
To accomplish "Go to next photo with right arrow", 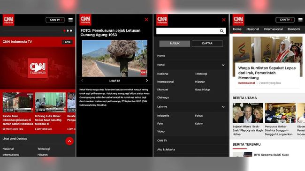I will click(x=147, y=81).
